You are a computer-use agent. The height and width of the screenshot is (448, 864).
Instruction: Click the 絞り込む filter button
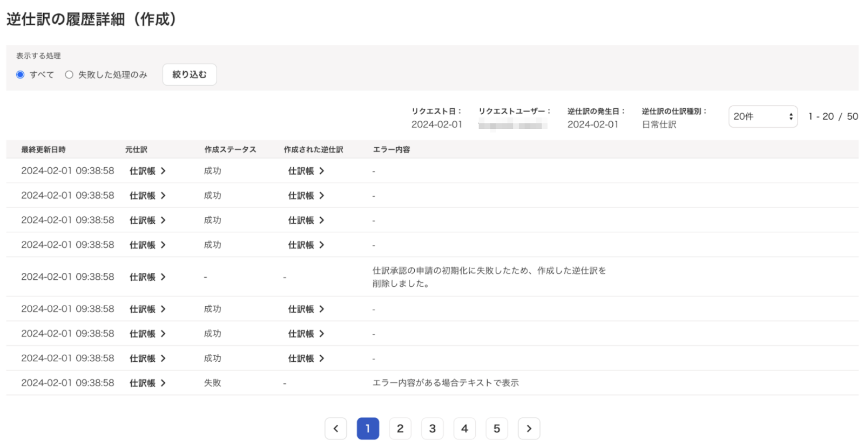click(x=190, y=74)
